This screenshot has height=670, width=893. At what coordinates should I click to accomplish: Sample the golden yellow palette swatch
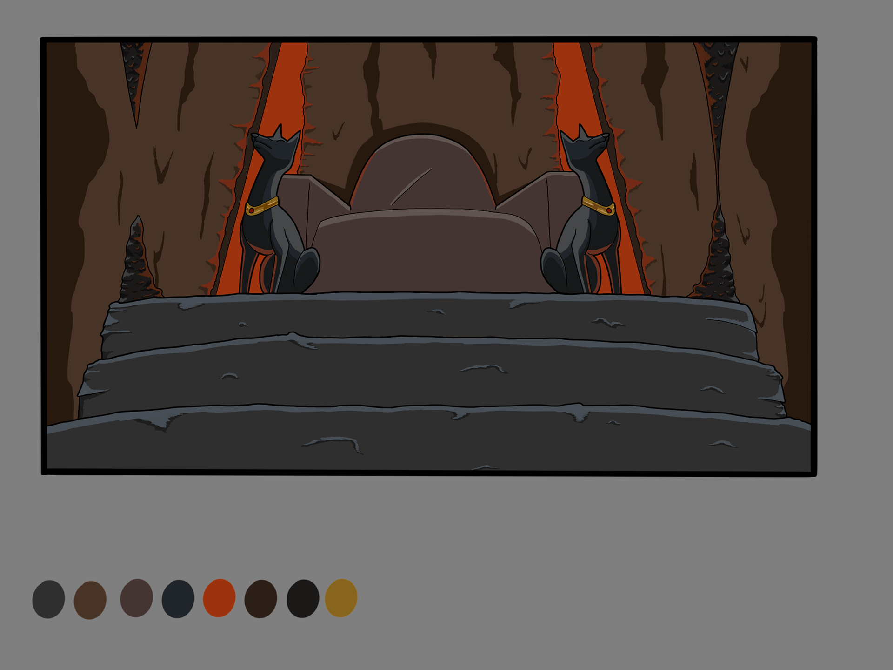click(341, 597)
